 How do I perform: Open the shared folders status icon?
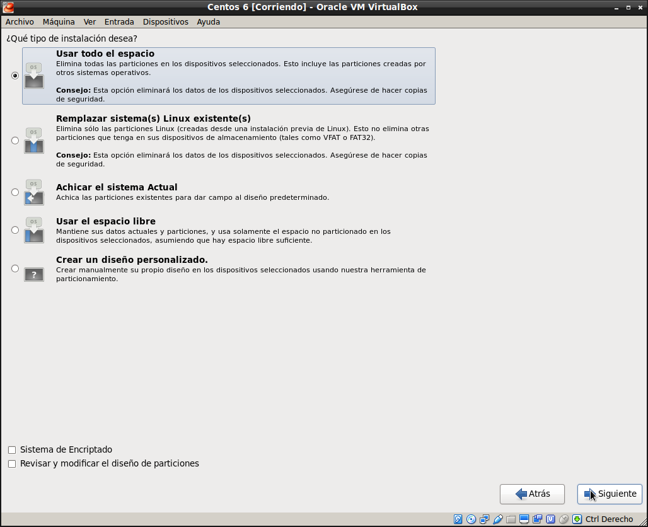(511, 519)
